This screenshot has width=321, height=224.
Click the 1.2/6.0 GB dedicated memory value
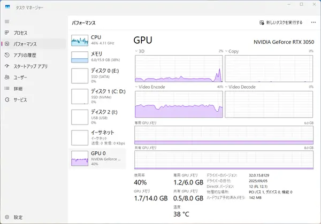(188, 182)
